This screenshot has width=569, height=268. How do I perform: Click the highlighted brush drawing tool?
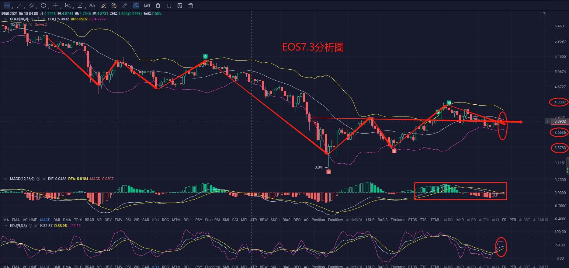click(x=136, y=5)
